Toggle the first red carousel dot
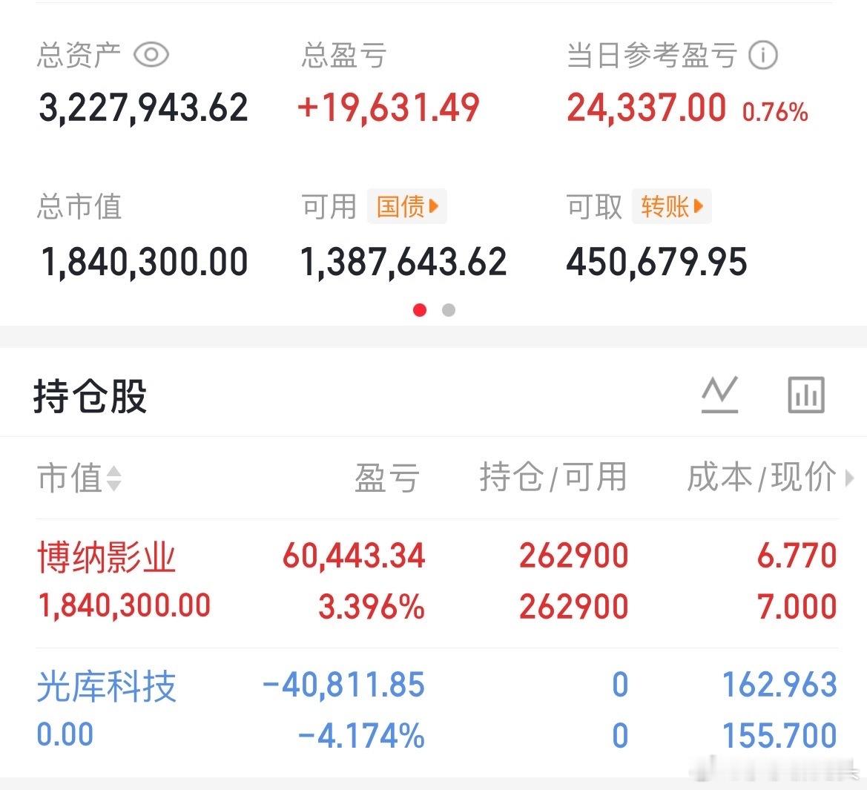Image resolution: width=867 pixels, height=790 pixels. pos(421,310)
